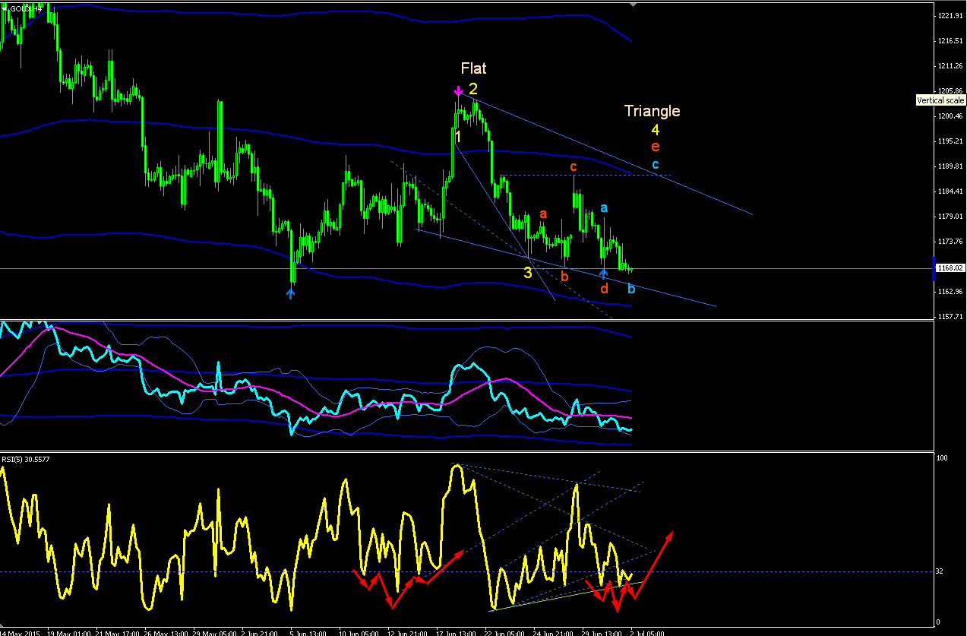Select the blue up arrow above orange d label
This screenshot has width=967, height=636.
pos(603,273)
